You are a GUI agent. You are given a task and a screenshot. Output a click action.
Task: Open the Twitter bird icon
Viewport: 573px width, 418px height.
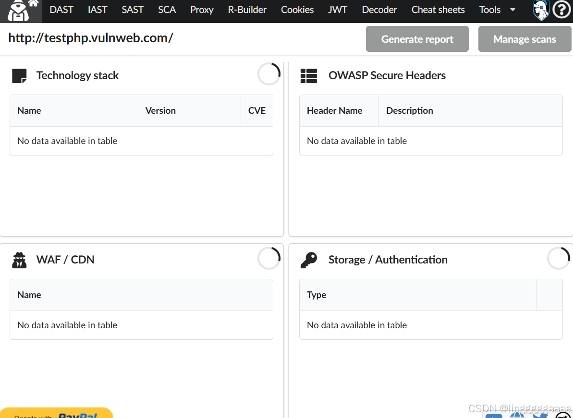pyautogui.click(x=540, y=415)
